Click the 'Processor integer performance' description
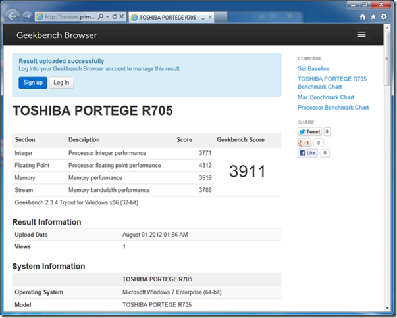This screenshot has width=397, height=318. tap(107, 153)
